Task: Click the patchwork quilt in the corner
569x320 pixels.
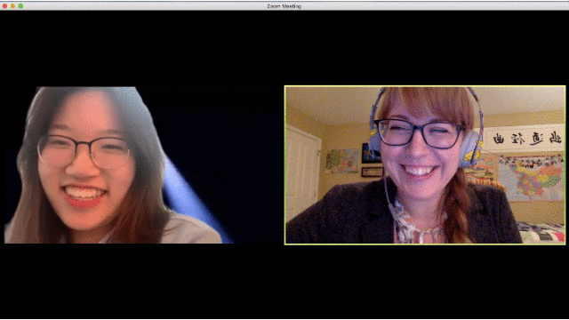Action: click(x=541, y=233)
